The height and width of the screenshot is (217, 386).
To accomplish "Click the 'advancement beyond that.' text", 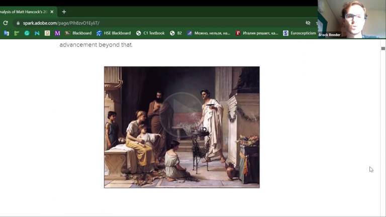I will pos(96,45).
